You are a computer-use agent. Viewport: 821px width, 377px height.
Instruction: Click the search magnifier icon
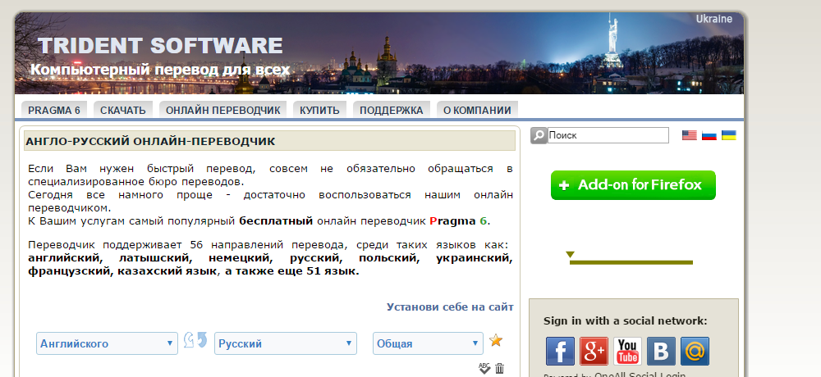[539, 135]
